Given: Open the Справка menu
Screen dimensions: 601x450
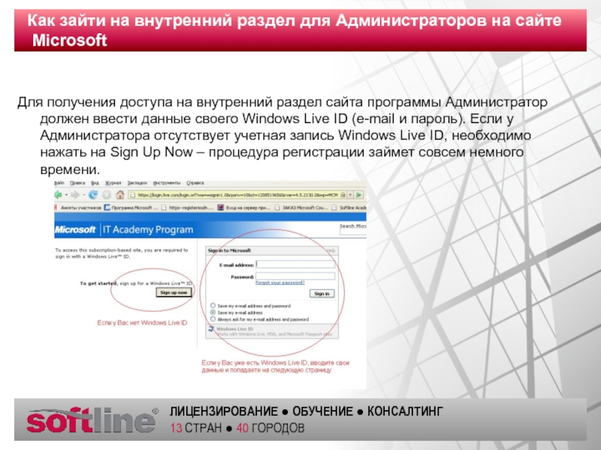Looking at the screenshot, I should click(195, 183).
